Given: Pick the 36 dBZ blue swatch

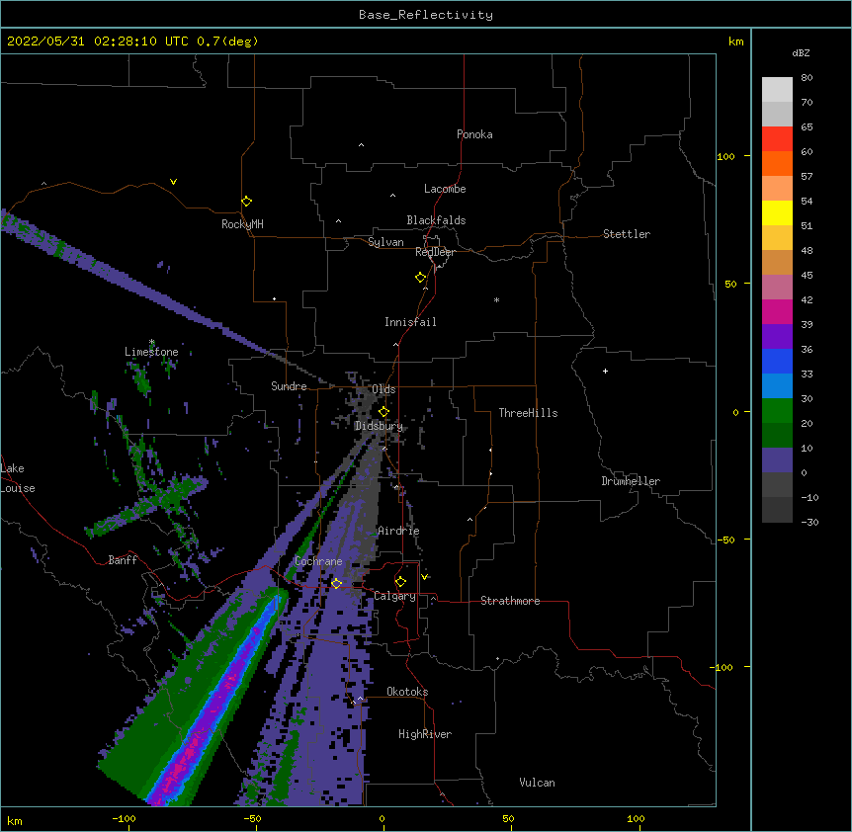Looking at the screenshot, I should 777,361.
